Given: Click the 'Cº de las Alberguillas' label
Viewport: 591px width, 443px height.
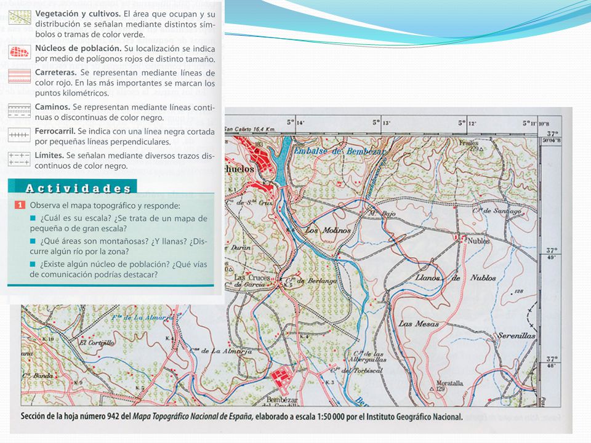Looking at the screenshot, I should click(x=369, y=357).
